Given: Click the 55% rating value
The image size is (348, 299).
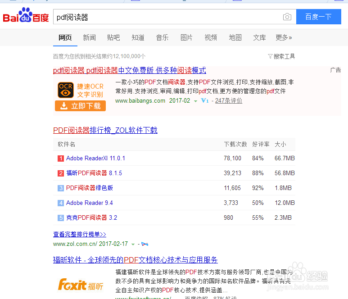Looking at the screenshot, I should pyautogui.click(x=258, y=218).
